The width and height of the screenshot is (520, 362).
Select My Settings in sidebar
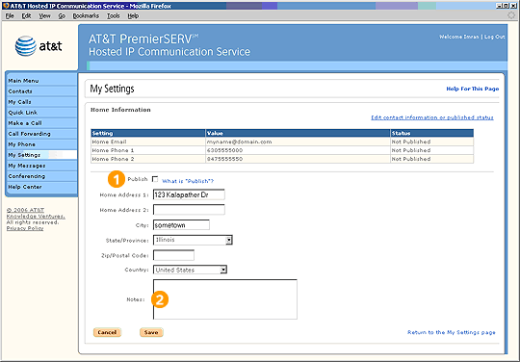[41, 155]
